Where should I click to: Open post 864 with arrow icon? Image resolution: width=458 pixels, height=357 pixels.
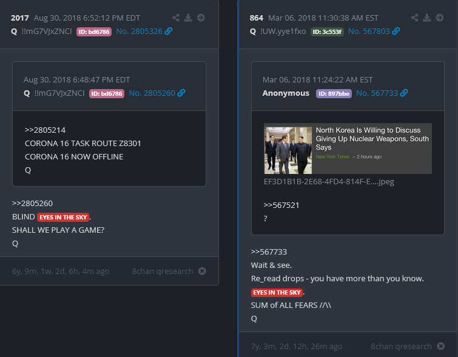click(440, 18)
